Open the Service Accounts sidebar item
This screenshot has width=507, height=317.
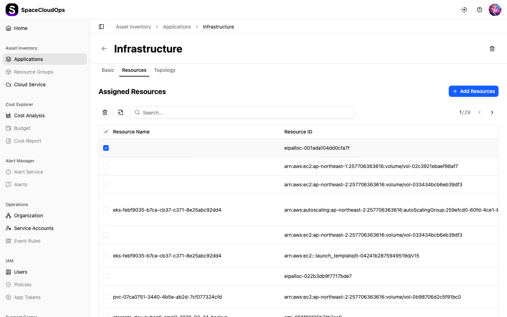click(x=34, y=228)
